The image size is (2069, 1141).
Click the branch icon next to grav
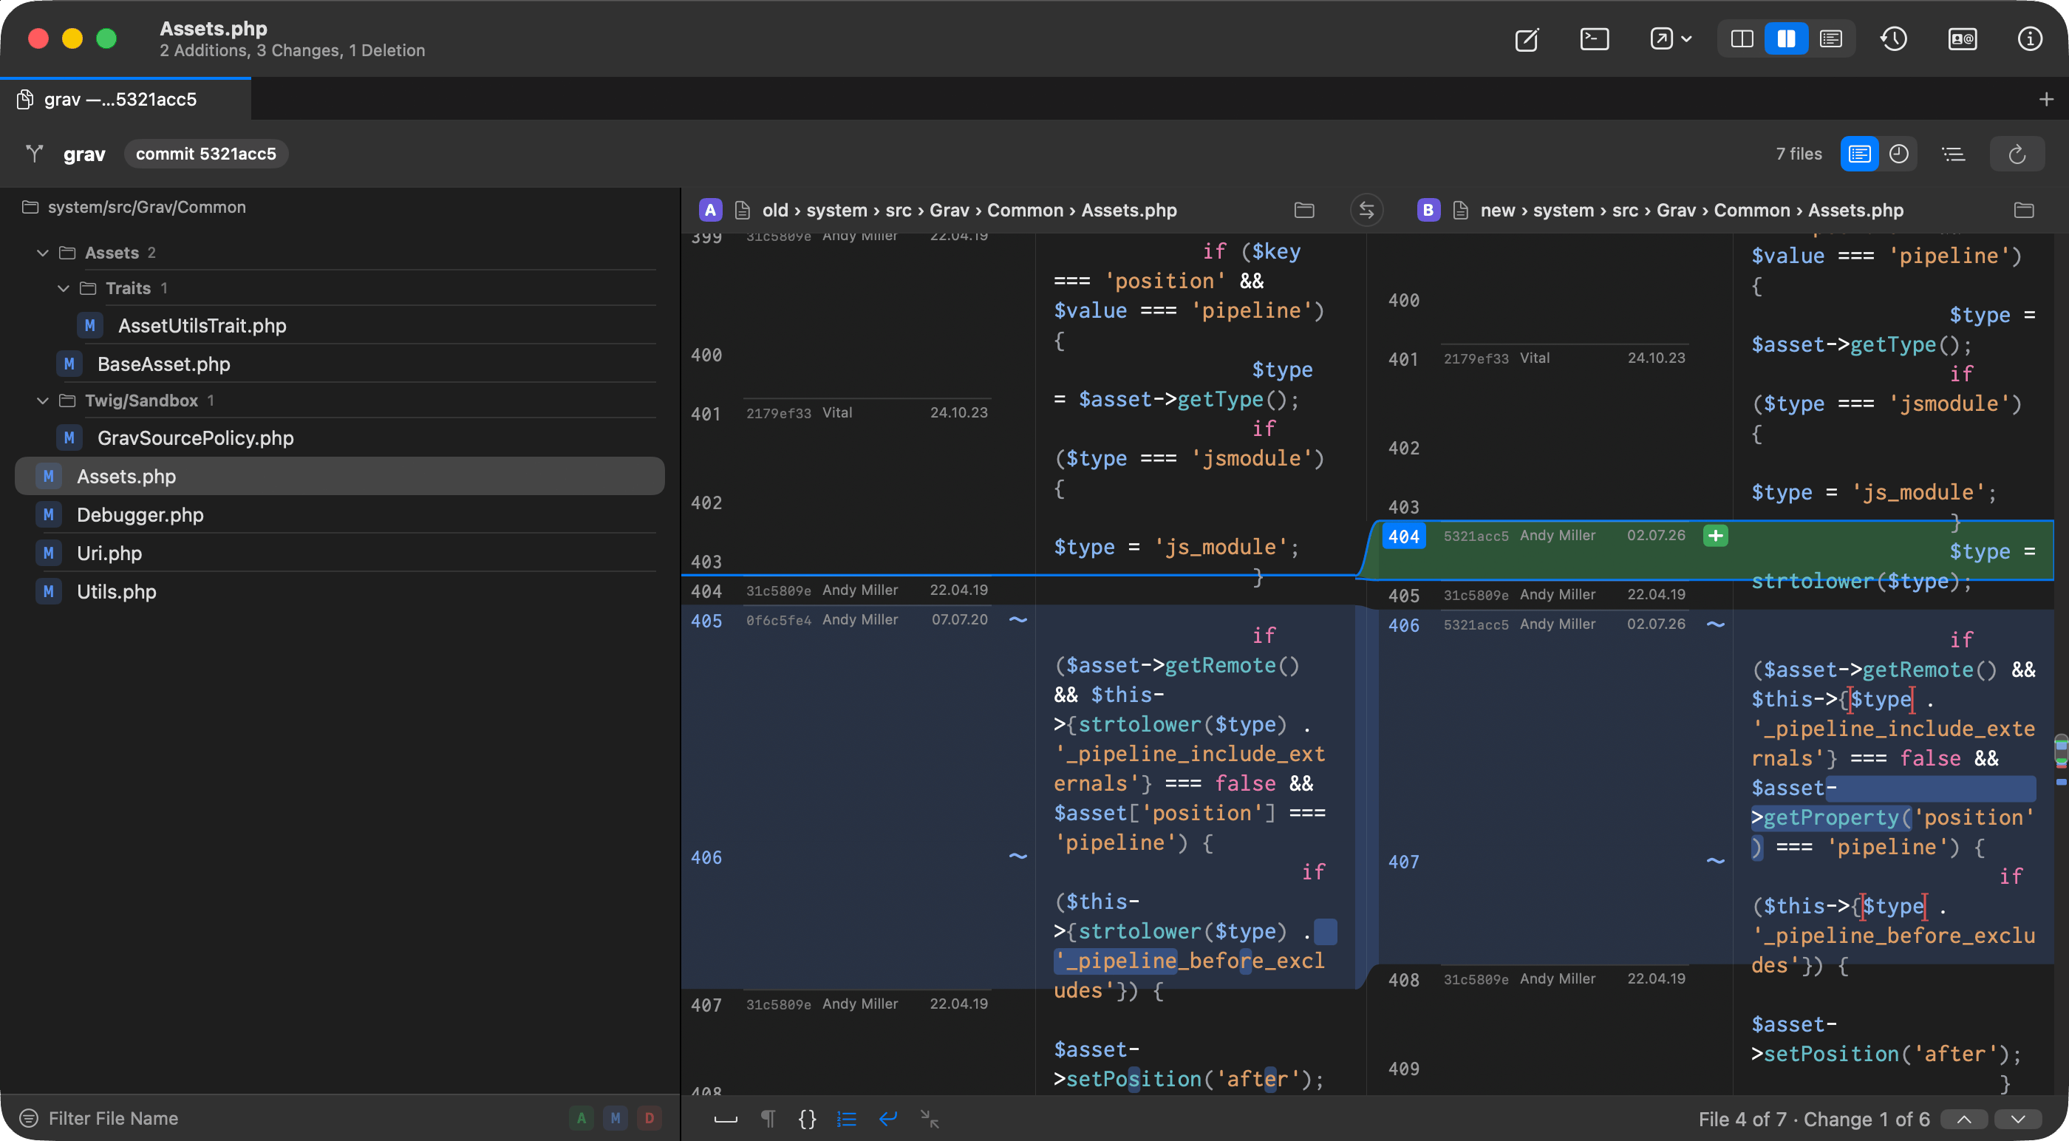(x=34, y=154)
